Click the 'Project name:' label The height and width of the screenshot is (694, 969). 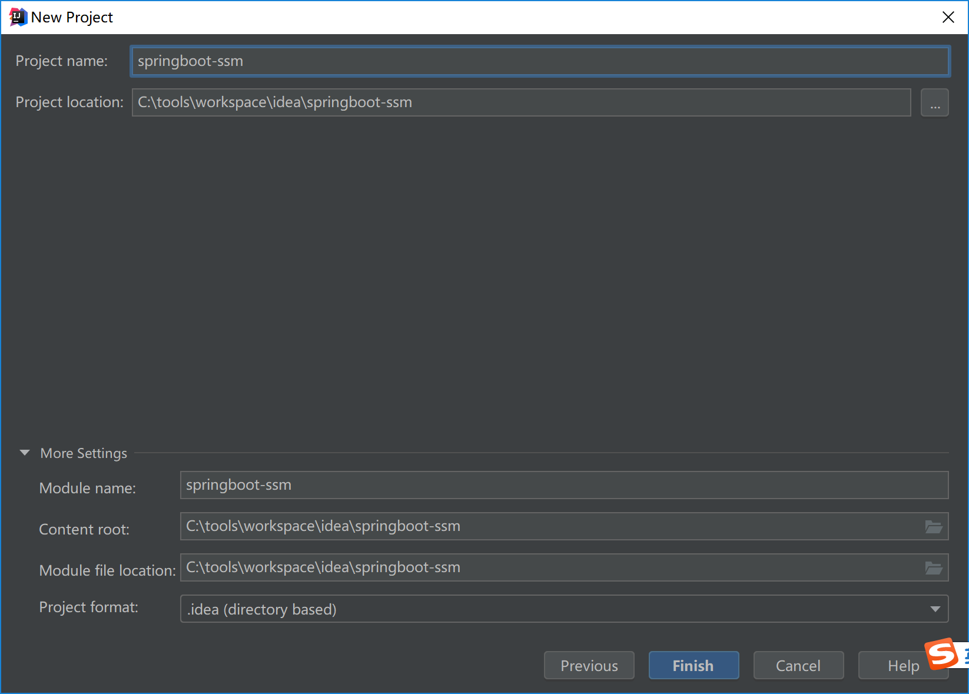click(62, 61)
